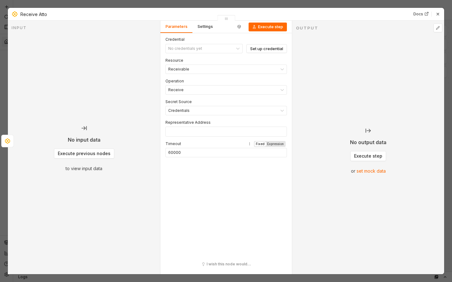The height and width of the screenshot is (282, 452).
Task: Click the 'Receive Atto' node title
Action: point(34,14)
